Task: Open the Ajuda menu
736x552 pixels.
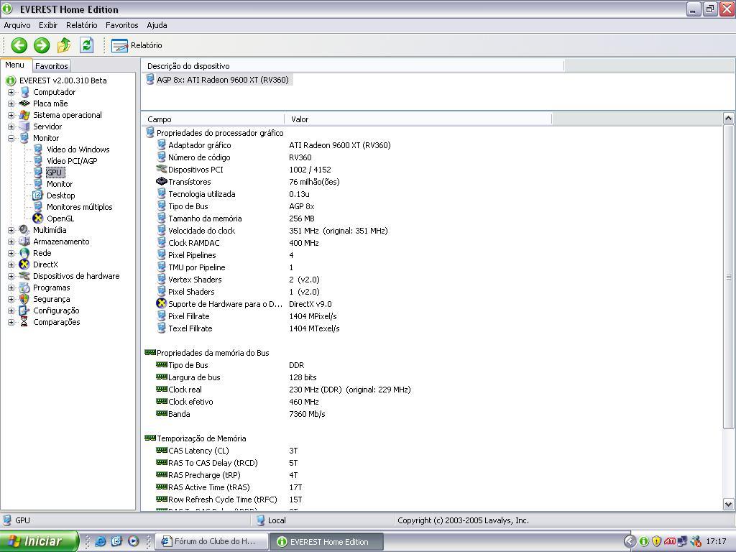Action: pyautogui.click(x=157, y=25)
